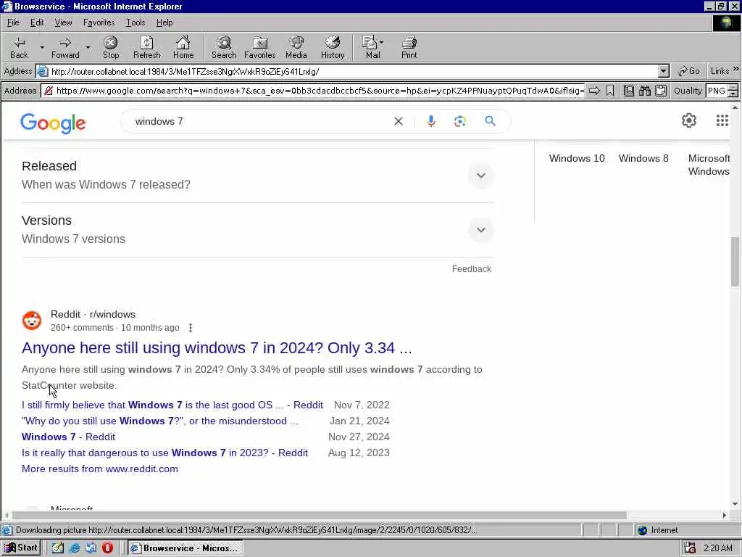742x557 pixels.
Task: Open 'Anyone here still using windows 7' result
Action: [217, 348]
